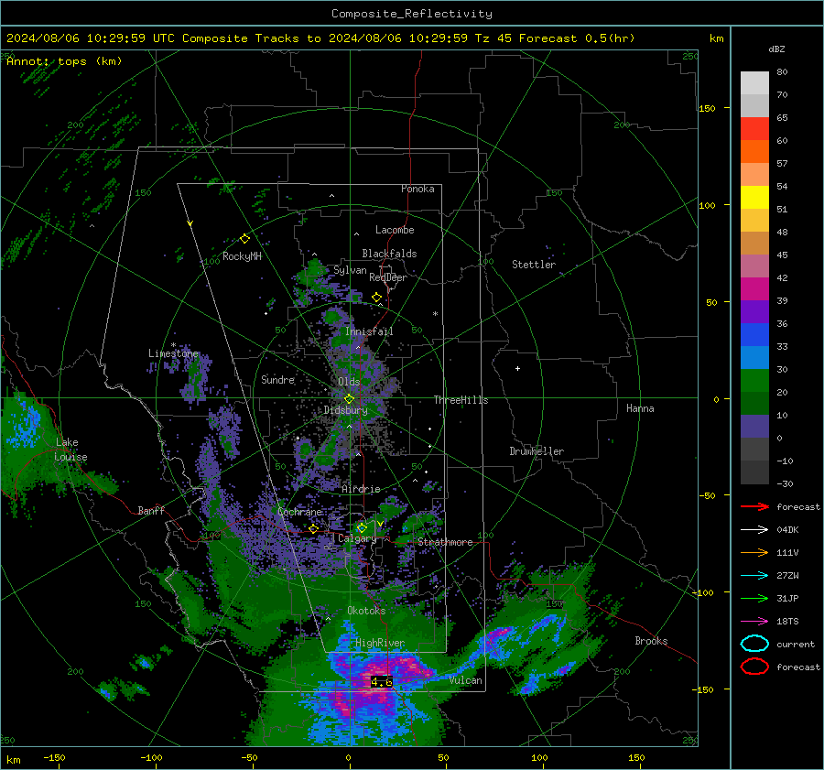Viewport: 824px width, 770px height.
Task: Click the Calgary city label
Action: (x=357, y=538)
